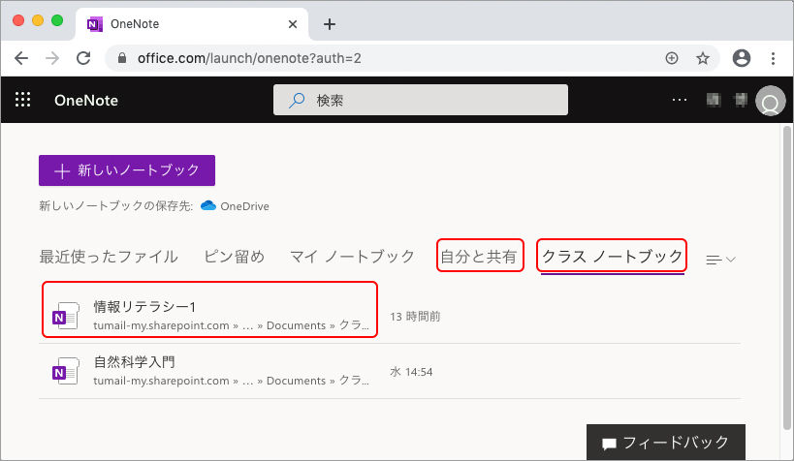Bookmark this page with the star icon
This screenshot has height=461, width=794.
pyautogui.click(x=703, y=58)
